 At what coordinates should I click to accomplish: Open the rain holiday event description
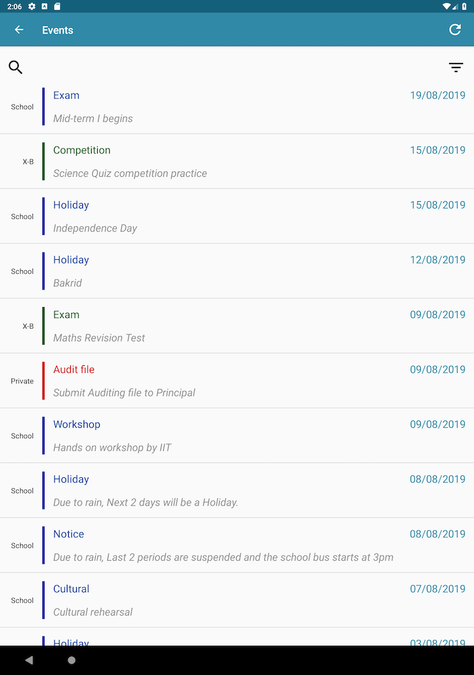click(x=146, y=502)
